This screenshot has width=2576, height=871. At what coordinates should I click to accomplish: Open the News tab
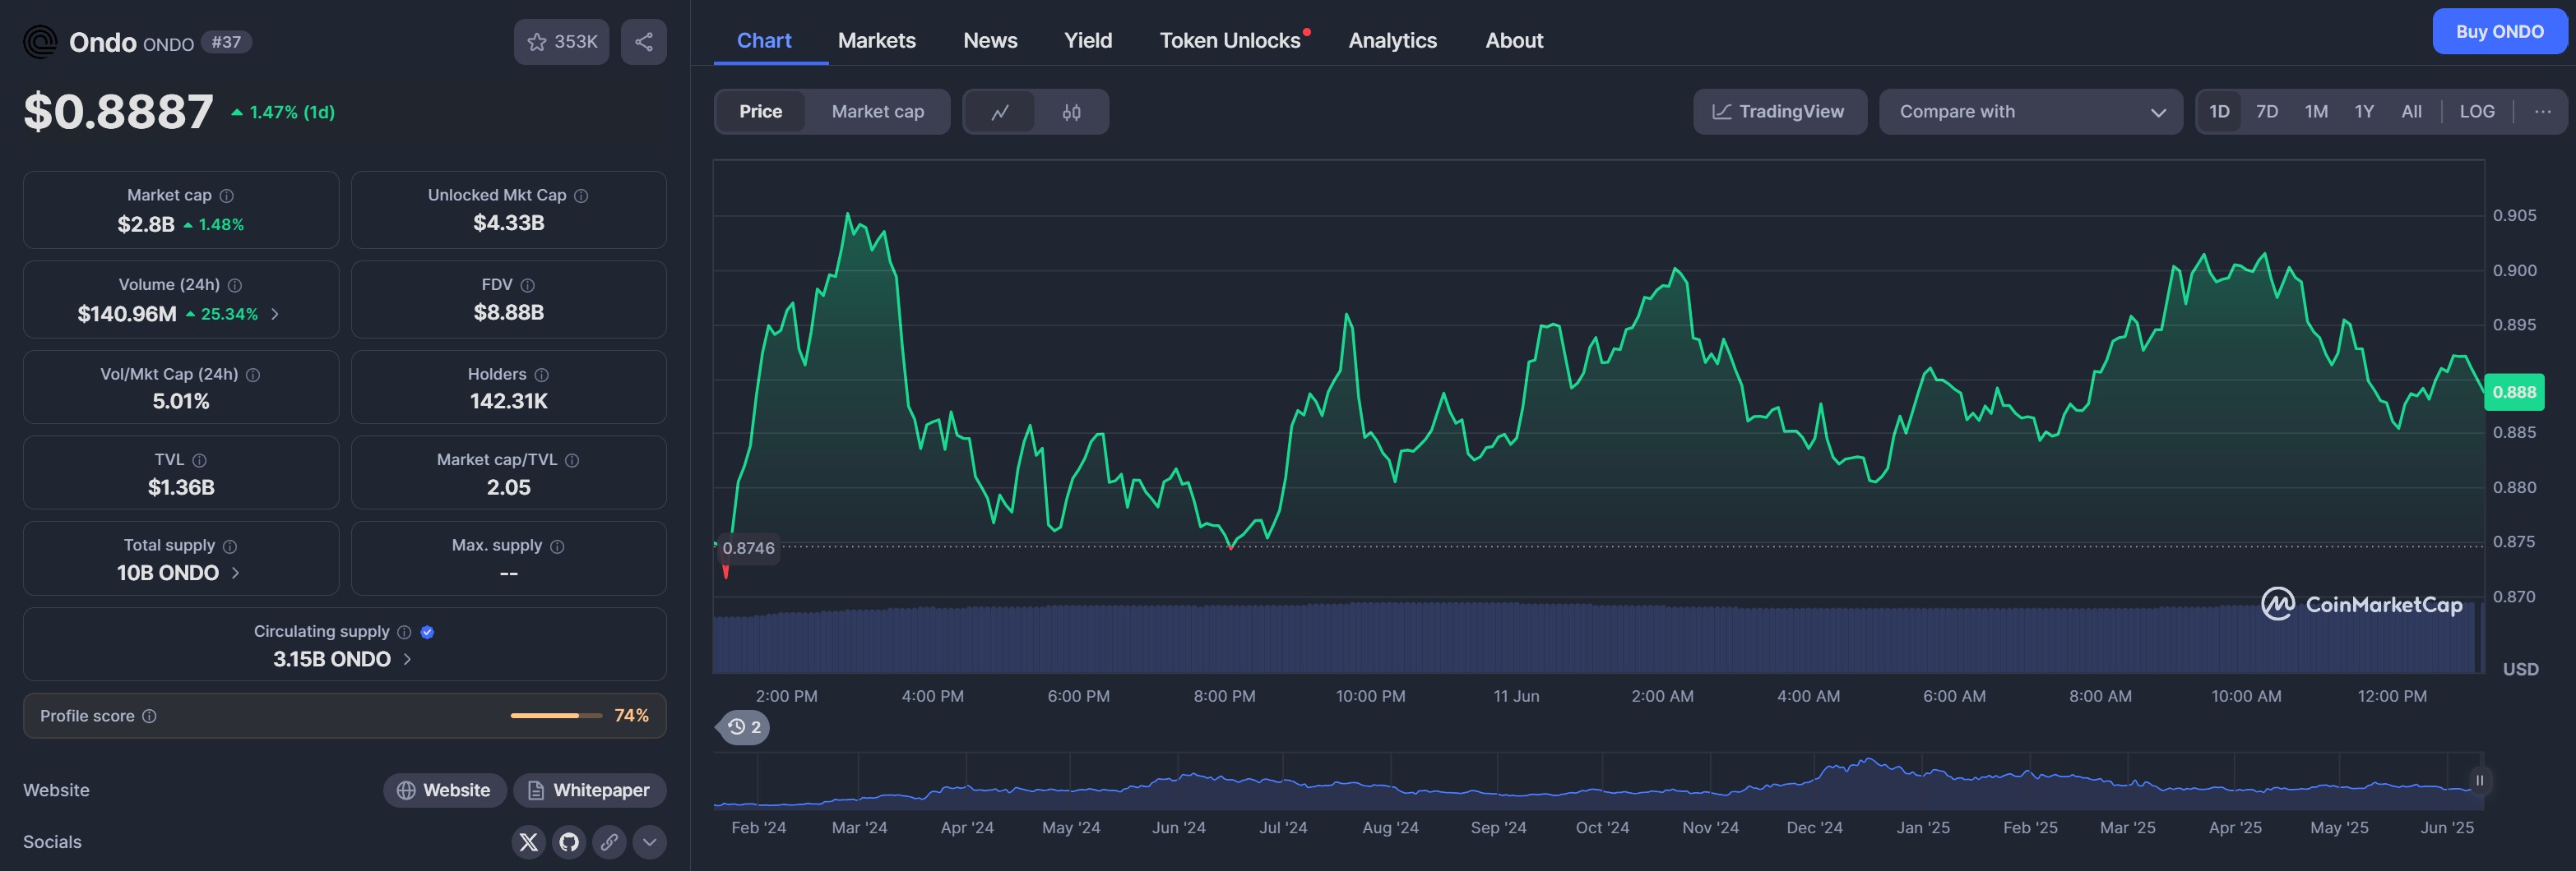point(990,41)
